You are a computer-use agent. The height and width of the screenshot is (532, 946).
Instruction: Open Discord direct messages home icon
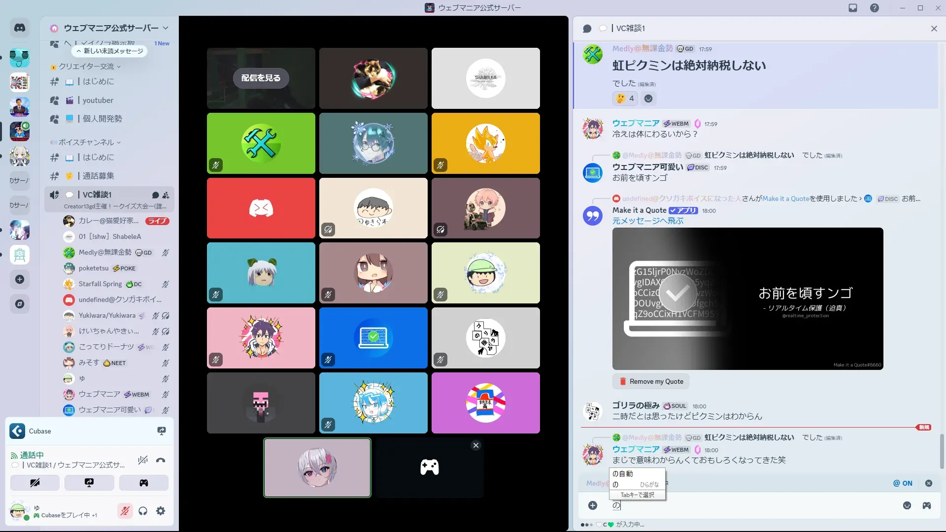point(20,28)
